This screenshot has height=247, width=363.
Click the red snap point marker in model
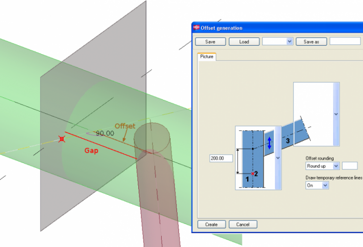62,139
